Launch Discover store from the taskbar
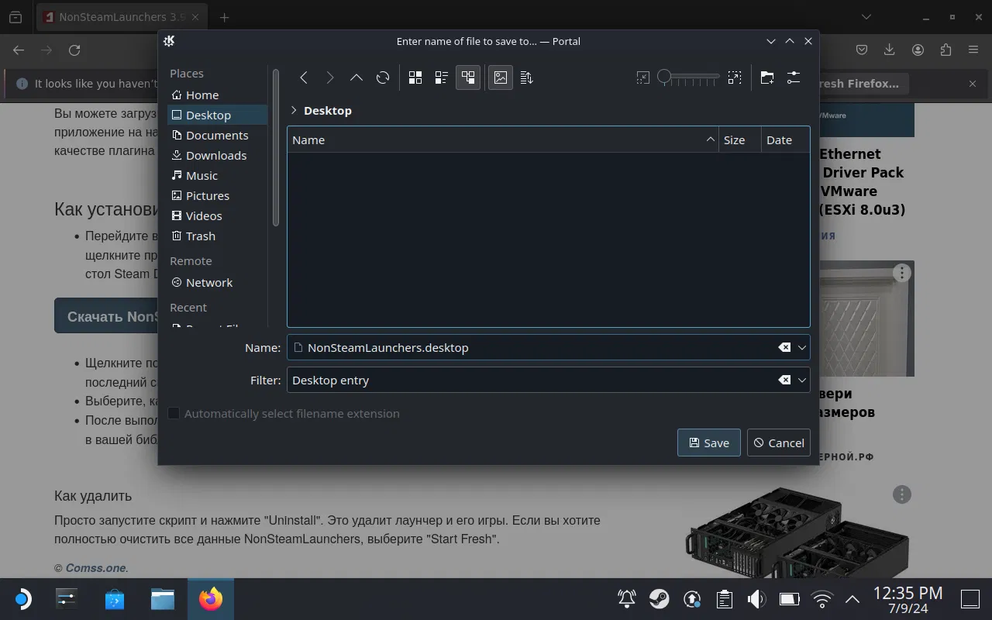 click(x=115, y=599)
